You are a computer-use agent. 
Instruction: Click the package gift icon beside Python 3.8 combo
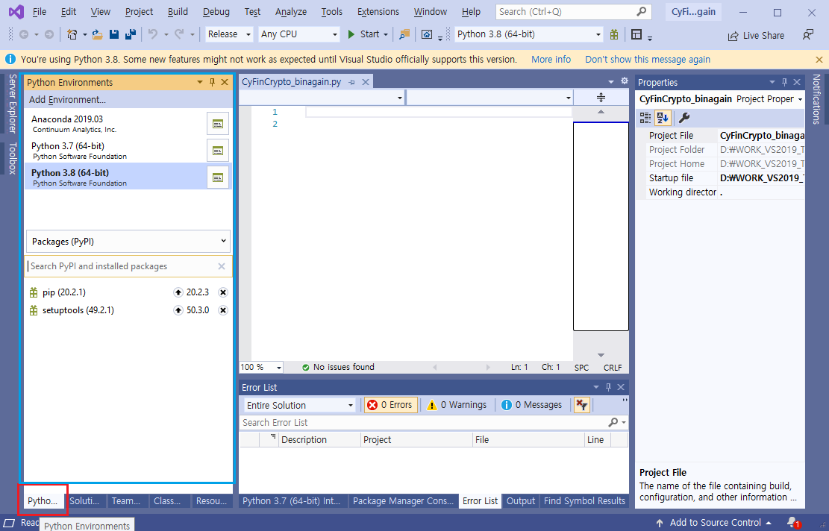614,34
